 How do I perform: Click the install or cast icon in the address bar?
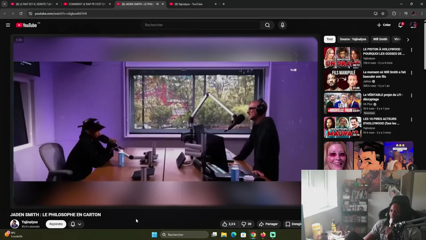point(376,13)
